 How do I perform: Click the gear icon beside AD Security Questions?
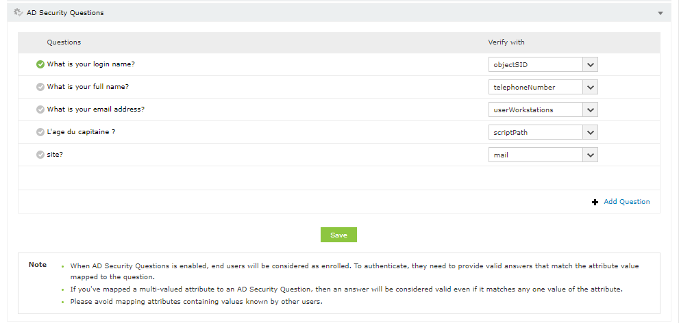(18, 12)
